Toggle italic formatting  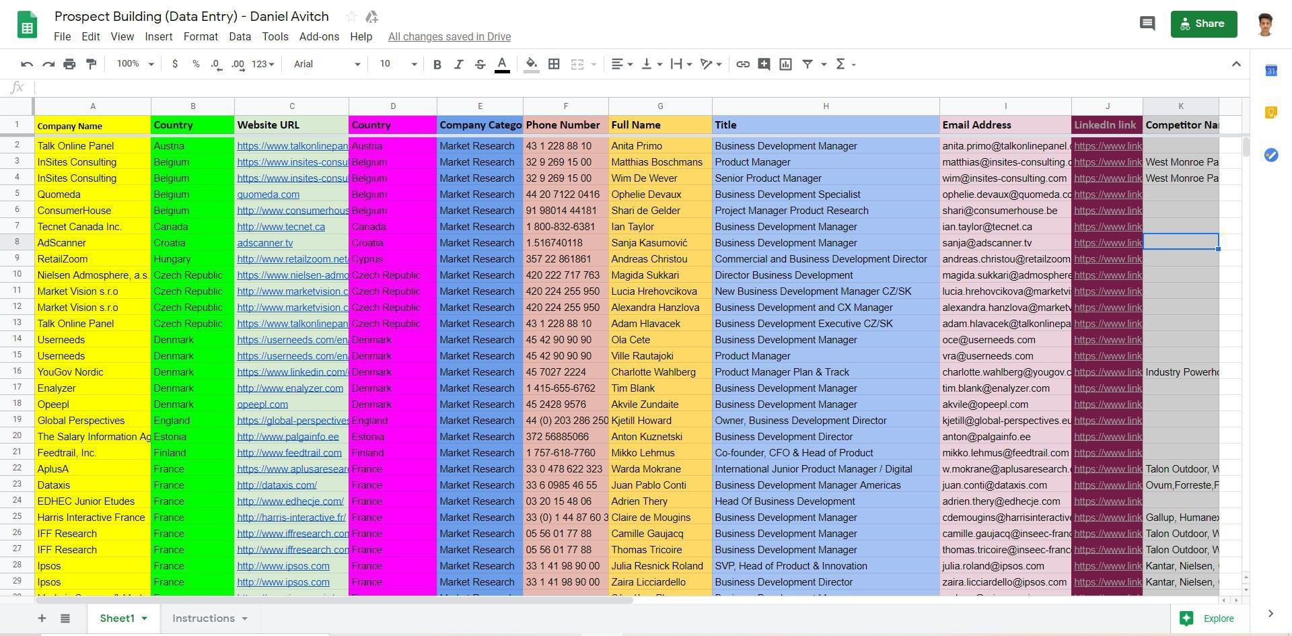pos(458,64)
